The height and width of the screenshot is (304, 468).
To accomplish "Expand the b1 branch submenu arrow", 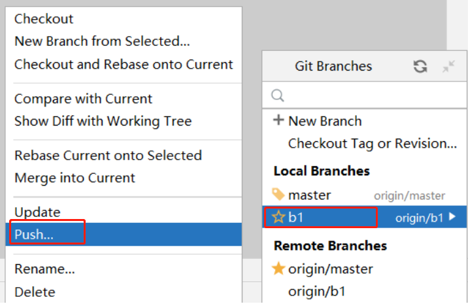I will (x=452, y=218).
